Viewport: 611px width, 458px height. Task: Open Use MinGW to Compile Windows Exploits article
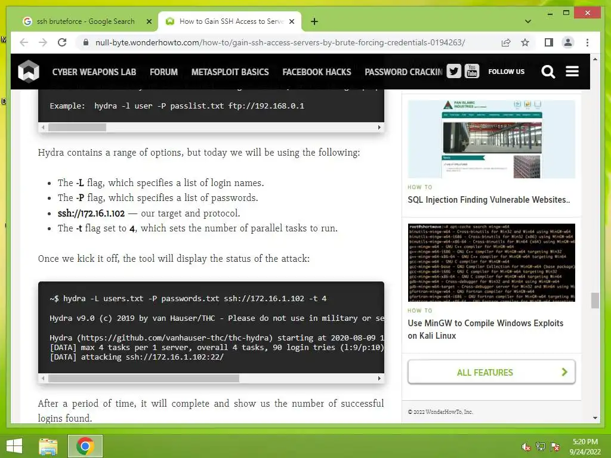tap(486, 329)
